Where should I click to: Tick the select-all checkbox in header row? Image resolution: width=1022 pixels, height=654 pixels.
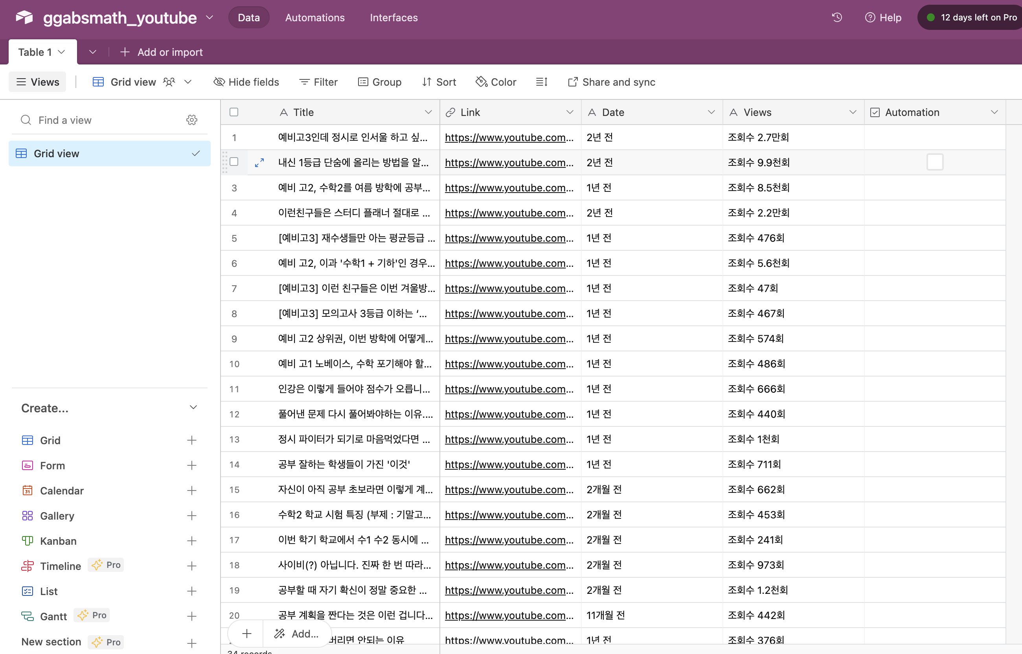pyautogui.click(x=234, y=112)
